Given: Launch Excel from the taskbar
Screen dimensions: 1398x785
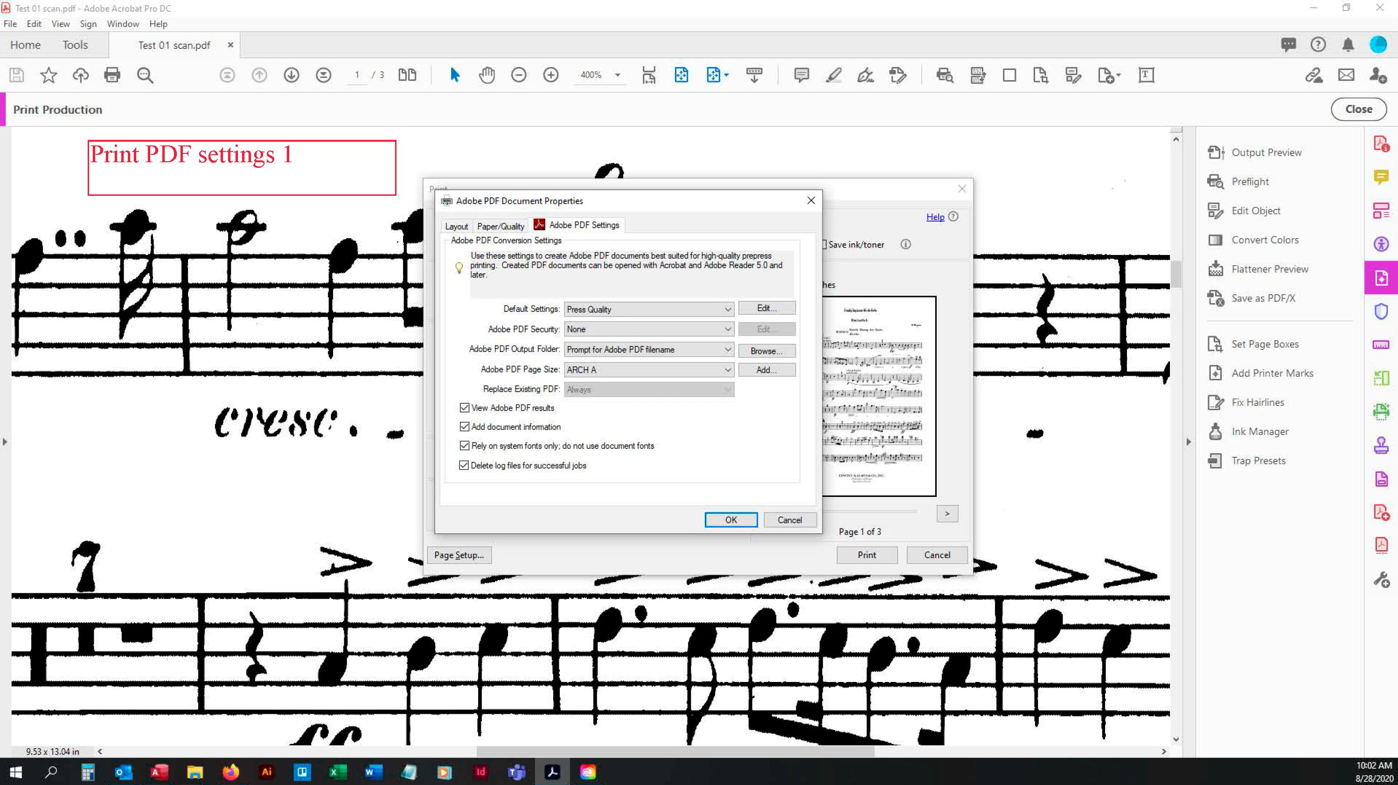Looking at the screenshot, I should click(338, 772).
